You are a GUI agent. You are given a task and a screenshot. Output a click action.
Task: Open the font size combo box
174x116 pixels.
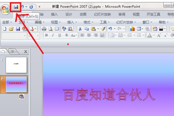pos(34,36)
